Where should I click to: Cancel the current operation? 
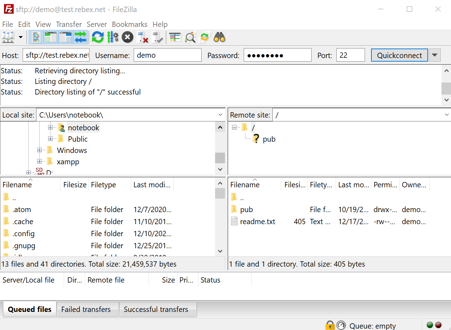(127, 37)
